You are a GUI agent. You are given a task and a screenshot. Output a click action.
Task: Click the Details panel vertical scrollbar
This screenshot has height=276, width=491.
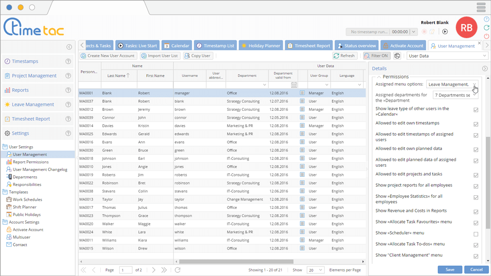pos(487,183)
